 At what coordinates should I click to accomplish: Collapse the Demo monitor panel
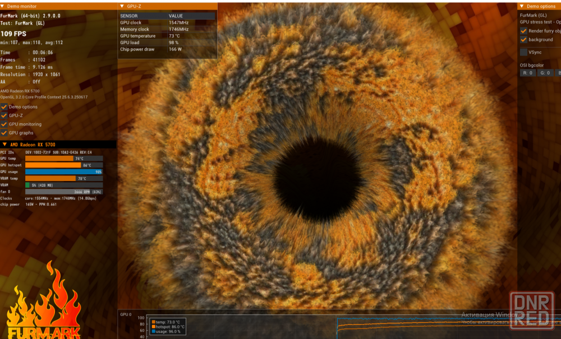(x=2, y=6)
